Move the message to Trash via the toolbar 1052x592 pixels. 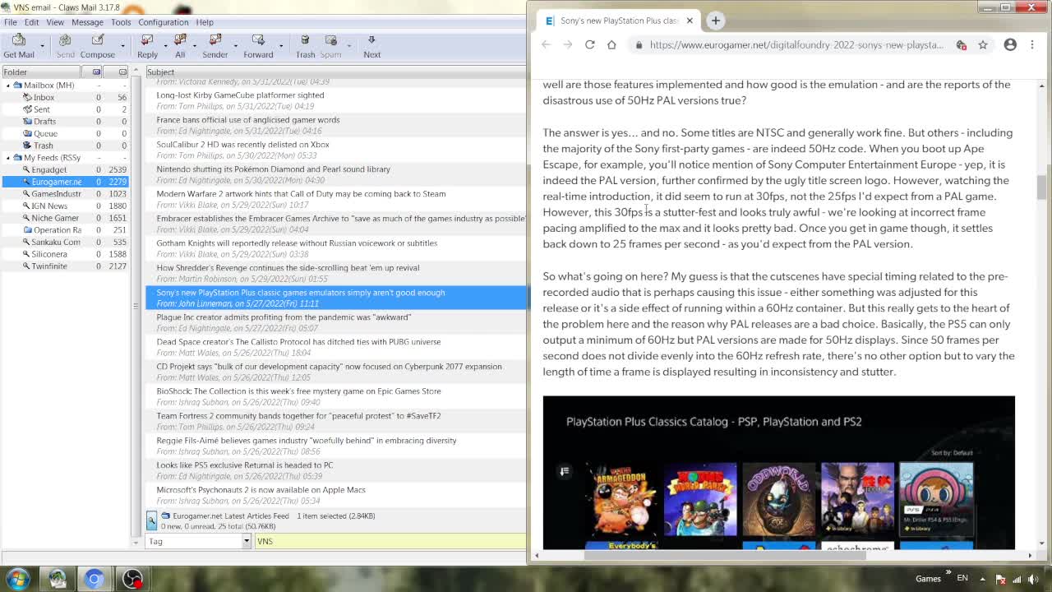tap(305, 46)
